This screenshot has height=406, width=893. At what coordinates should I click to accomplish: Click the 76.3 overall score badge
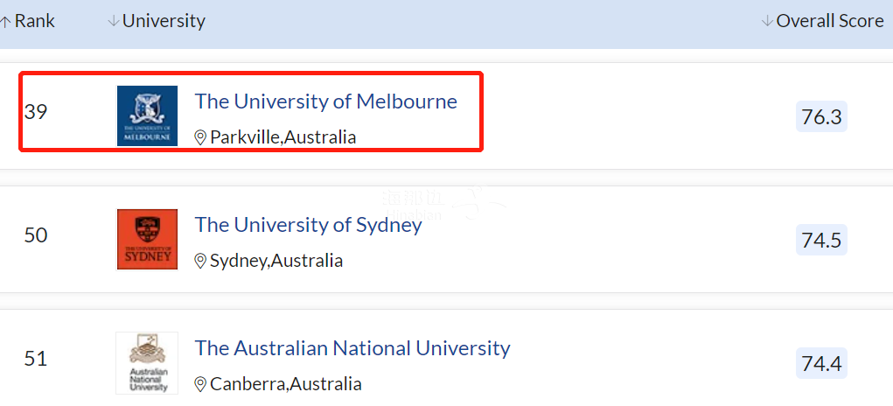point(821,116)
